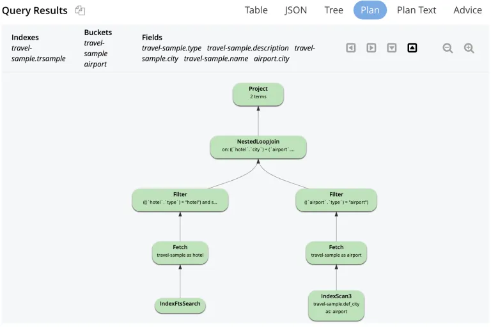The height and width of the screenshot is (327, 491).
Task: Zoom out of the plan diagram
Action: pos(448,48)
